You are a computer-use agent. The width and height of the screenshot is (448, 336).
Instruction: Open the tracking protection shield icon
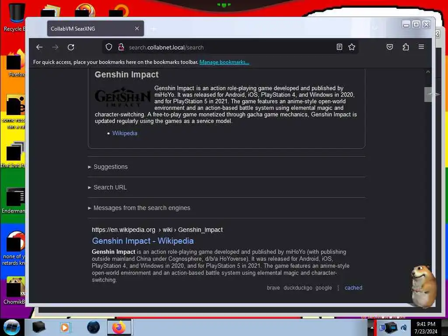[x=109, y=47]
